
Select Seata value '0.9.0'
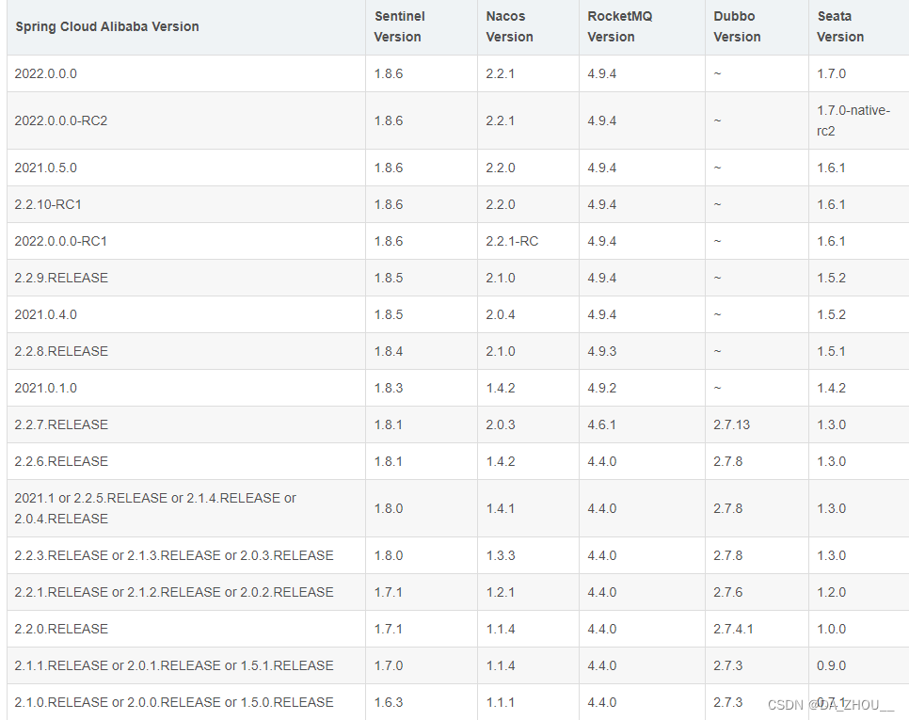click(x=831, y=665)
